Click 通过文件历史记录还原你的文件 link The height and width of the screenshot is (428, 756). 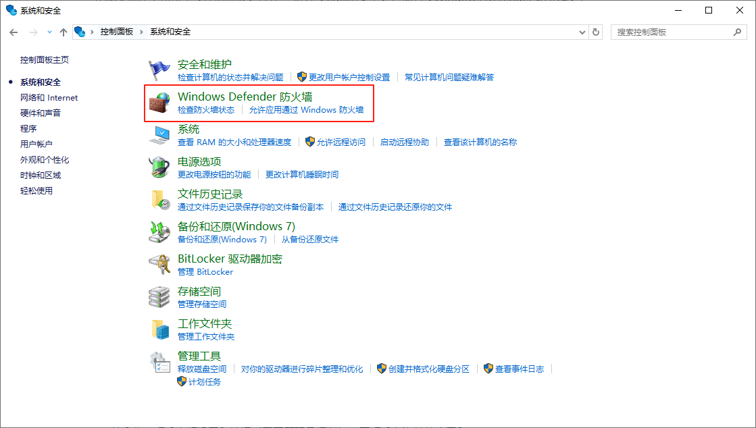pos(395,207)
